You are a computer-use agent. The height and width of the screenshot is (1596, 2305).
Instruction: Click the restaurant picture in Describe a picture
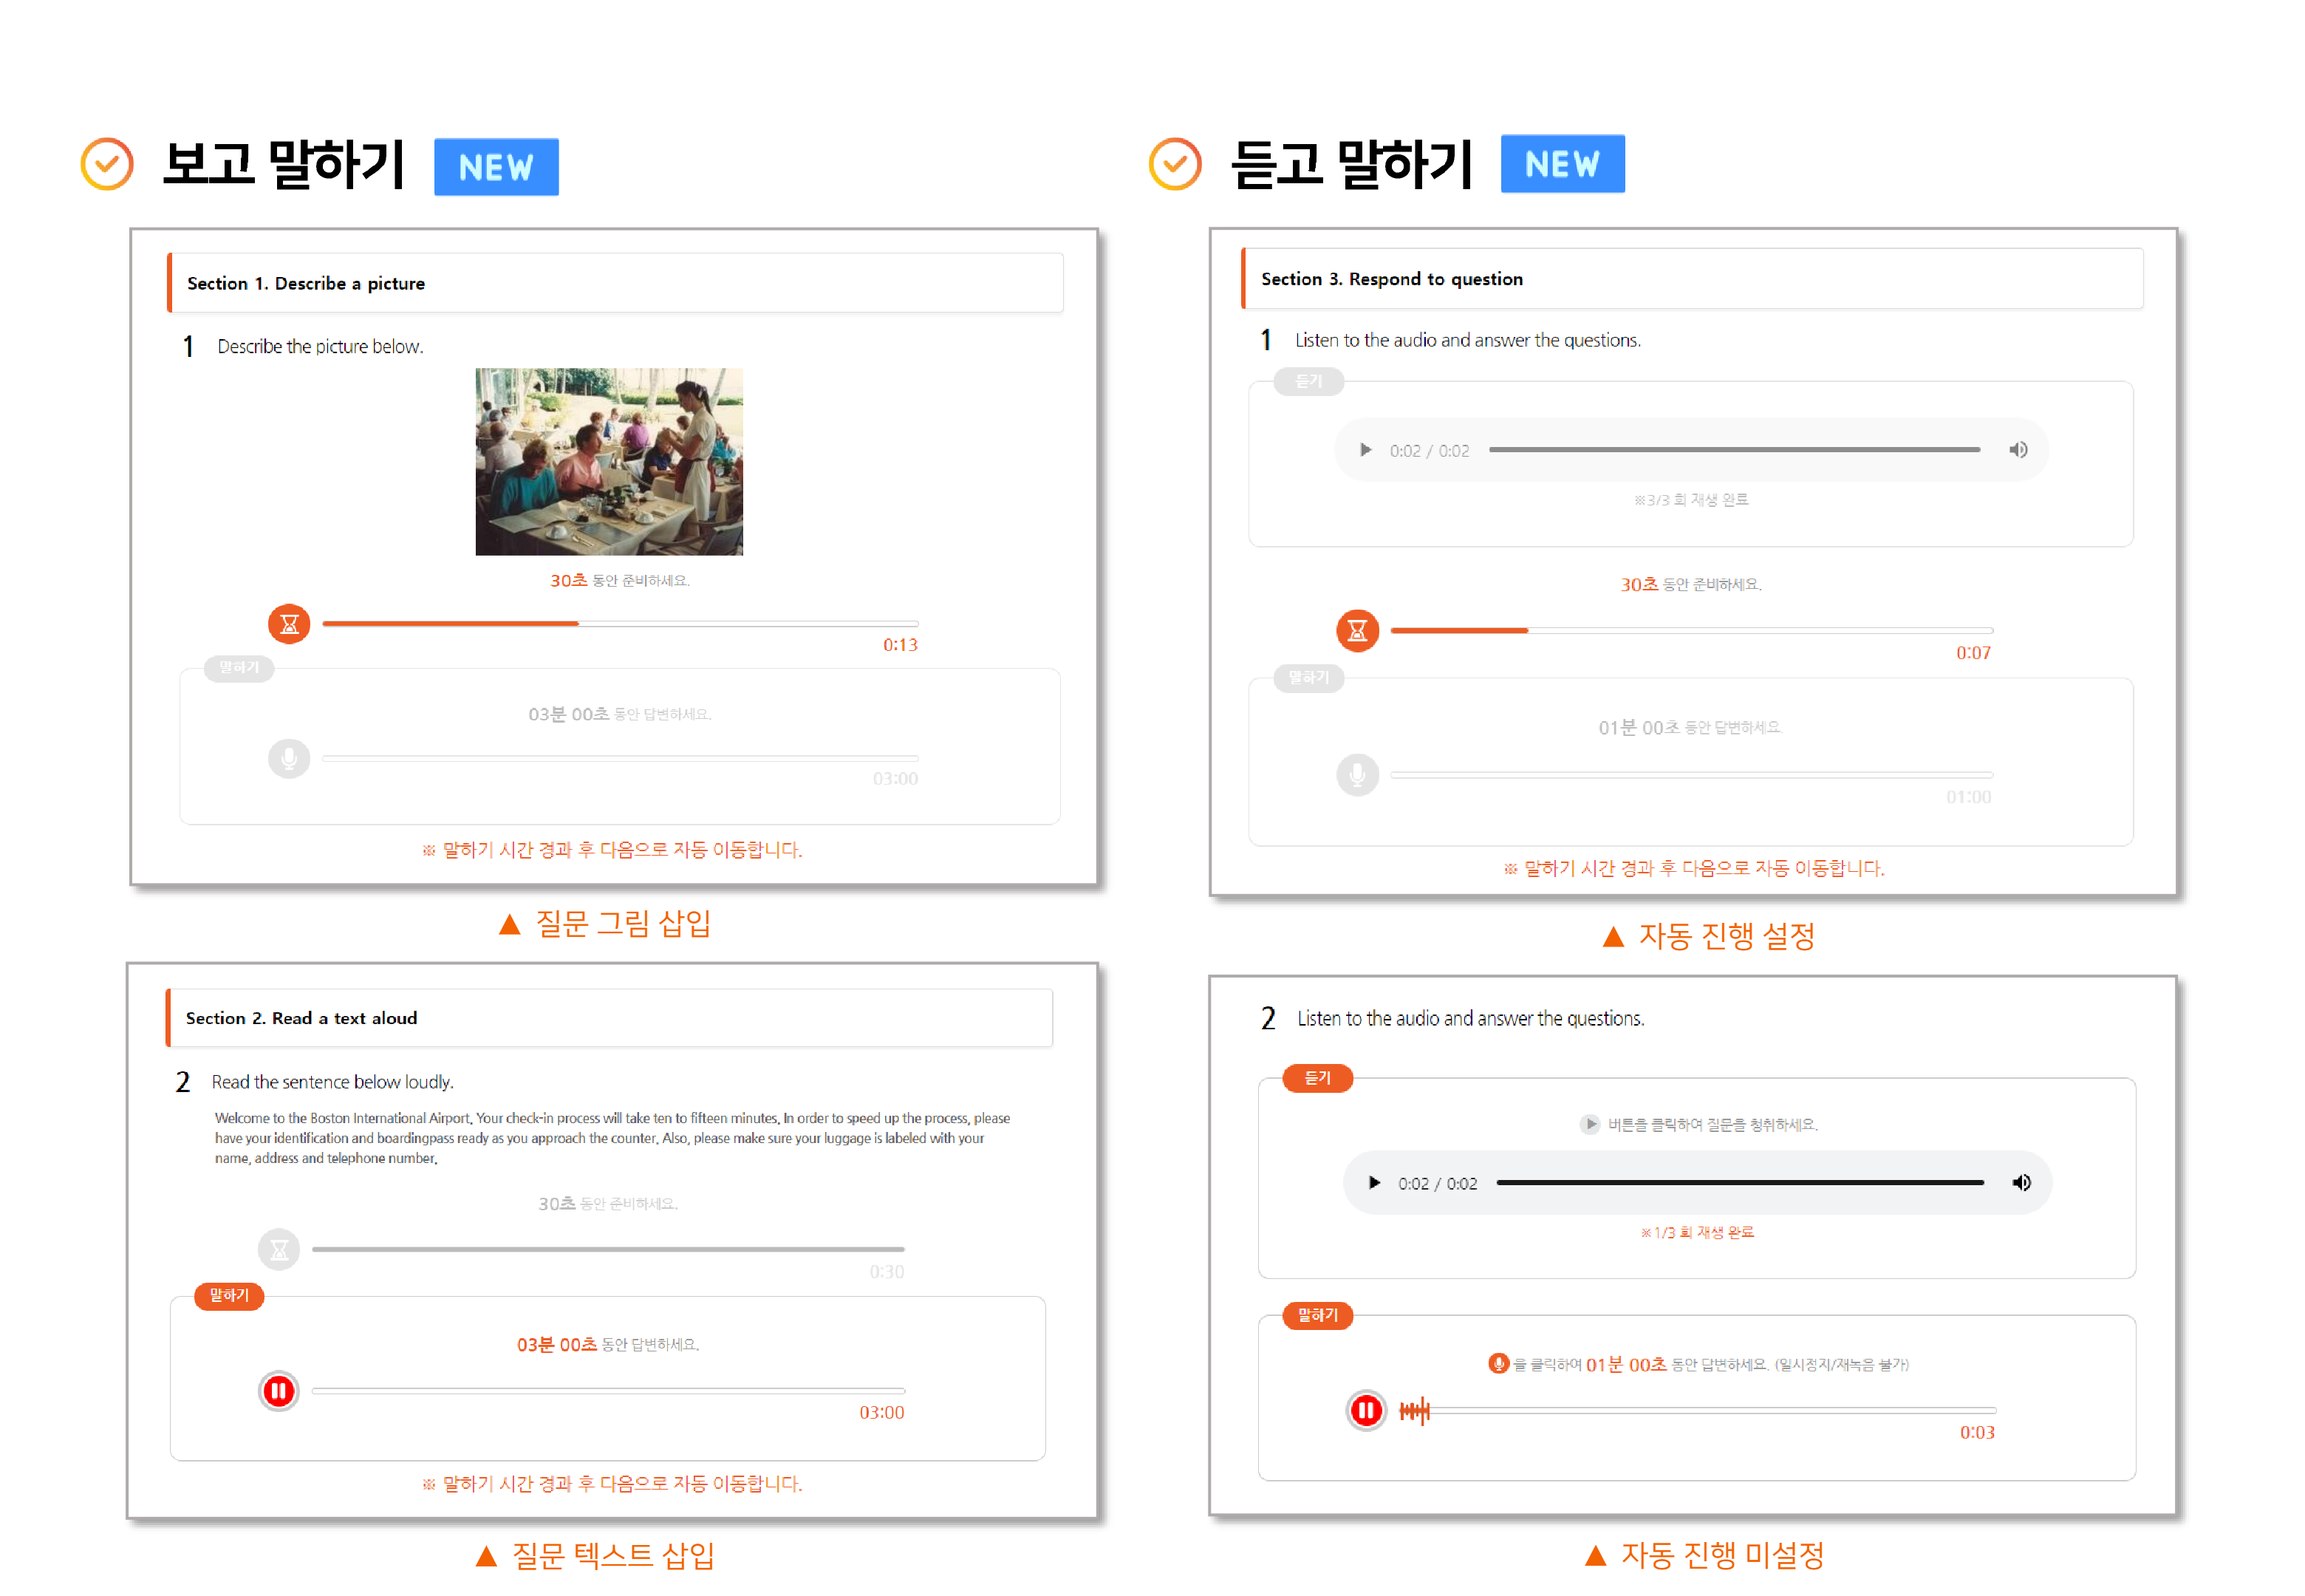click(x=609, y=461)
